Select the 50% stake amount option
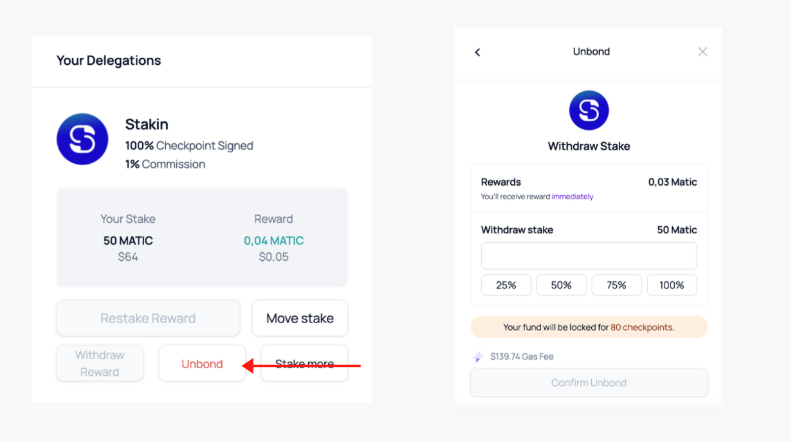Screen dimensions: 790x442 pos(561,285)
